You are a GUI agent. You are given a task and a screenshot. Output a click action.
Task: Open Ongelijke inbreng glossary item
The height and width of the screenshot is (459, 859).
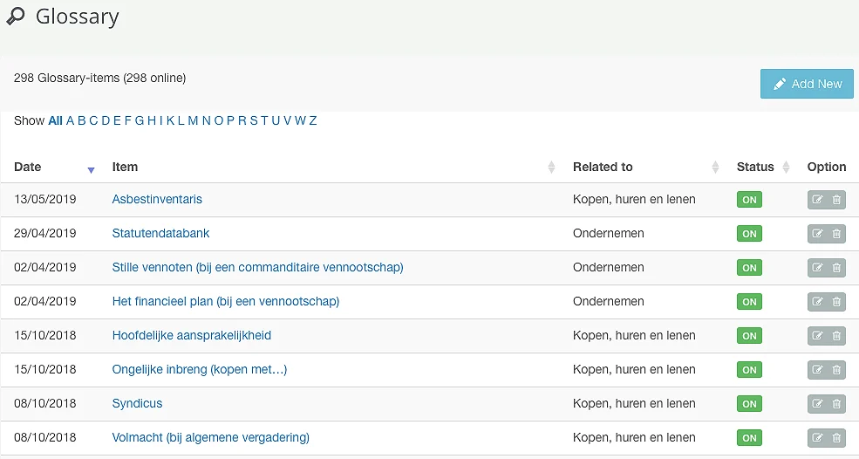coord(200,369)
